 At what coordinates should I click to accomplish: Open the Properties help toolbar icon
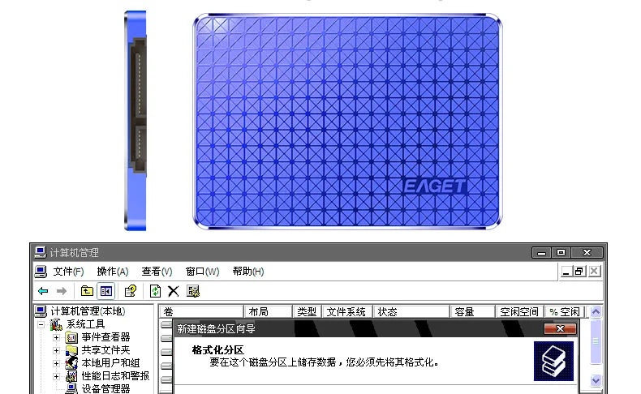(x=131, y=291)
